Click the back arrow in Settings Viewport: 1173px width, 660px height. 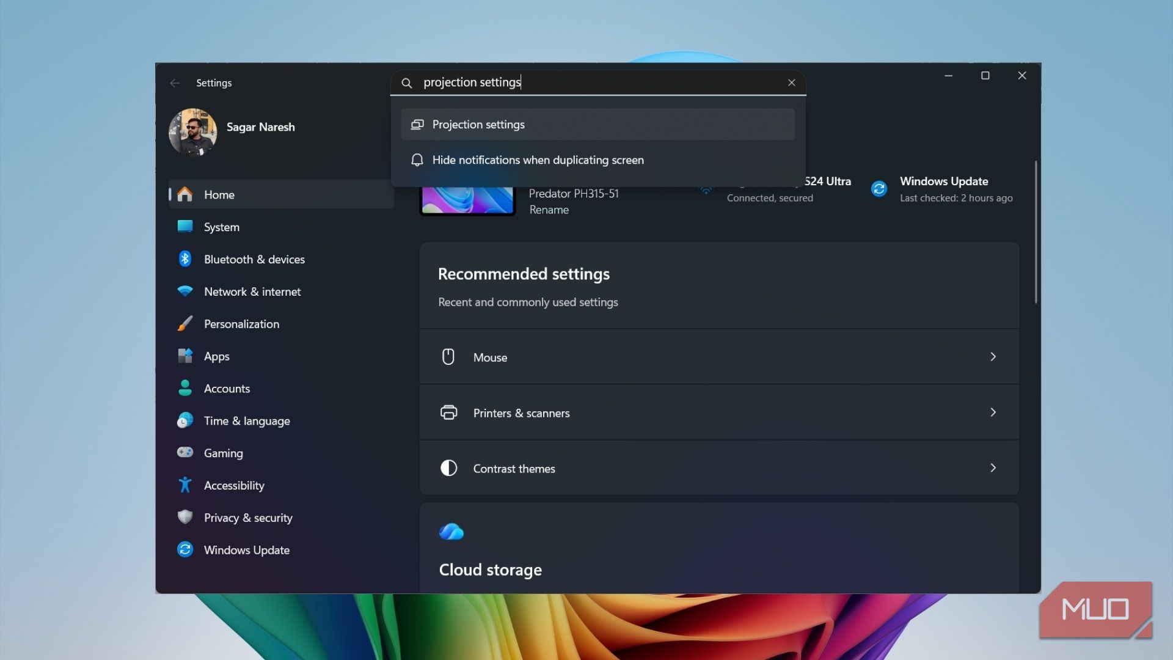pyautogui.click(x=175, y=83)
